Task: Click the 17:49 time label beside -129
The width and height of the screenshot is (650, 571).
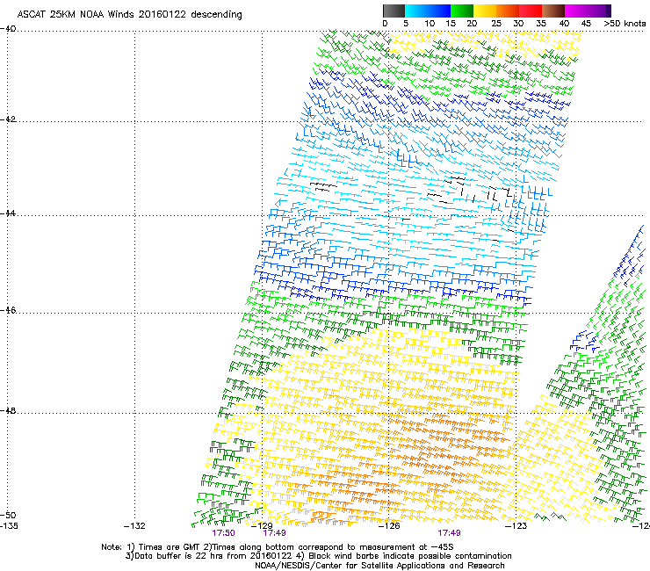Action: tap(274, 533)
